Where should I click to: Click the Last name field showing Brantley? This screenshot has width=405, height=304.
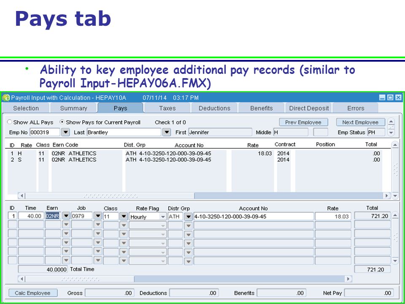point(124,132)
